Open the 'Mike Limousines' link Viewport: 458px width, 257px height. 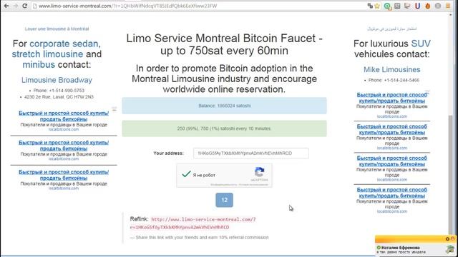[391, 70]
